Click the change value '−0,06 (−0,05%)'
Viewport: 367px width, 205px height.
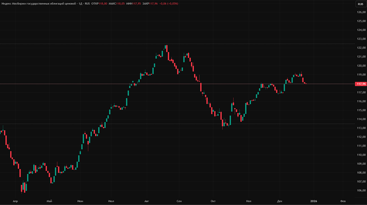point(169,4)
